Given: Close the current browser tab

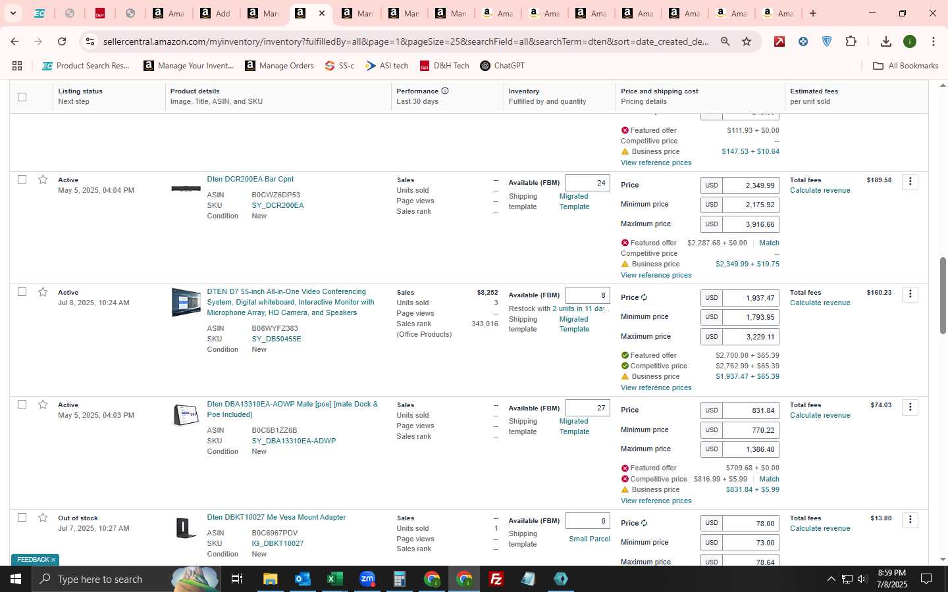Looking at the screenshot, I should click(322, 13).
